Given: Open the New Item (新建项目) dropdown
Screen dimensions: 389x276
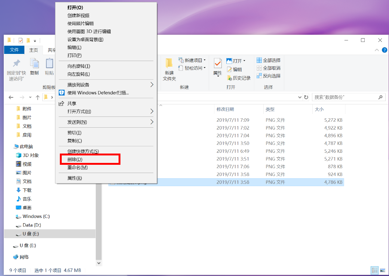Looking at the screenshot, I should coord(192,60).
